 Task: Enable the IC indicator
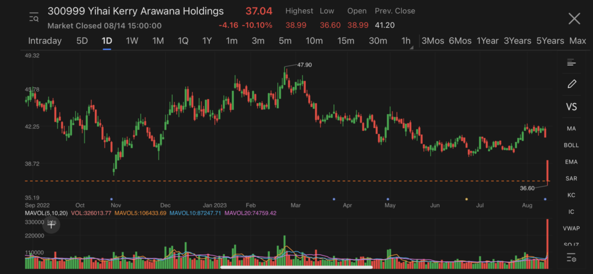tap(572, 212)
